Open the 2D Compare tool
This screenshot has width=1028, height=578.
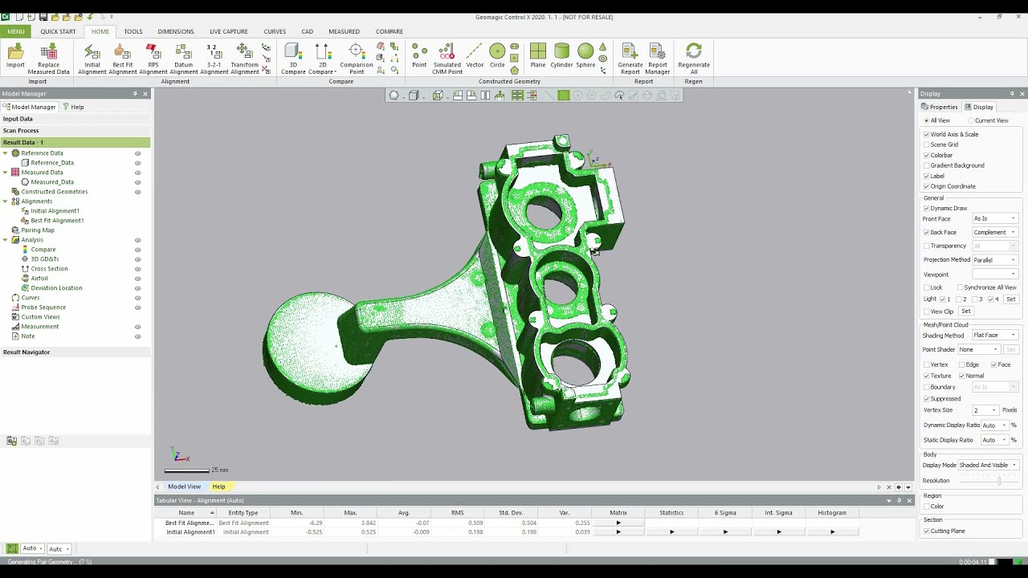click(x=322, y=59)
